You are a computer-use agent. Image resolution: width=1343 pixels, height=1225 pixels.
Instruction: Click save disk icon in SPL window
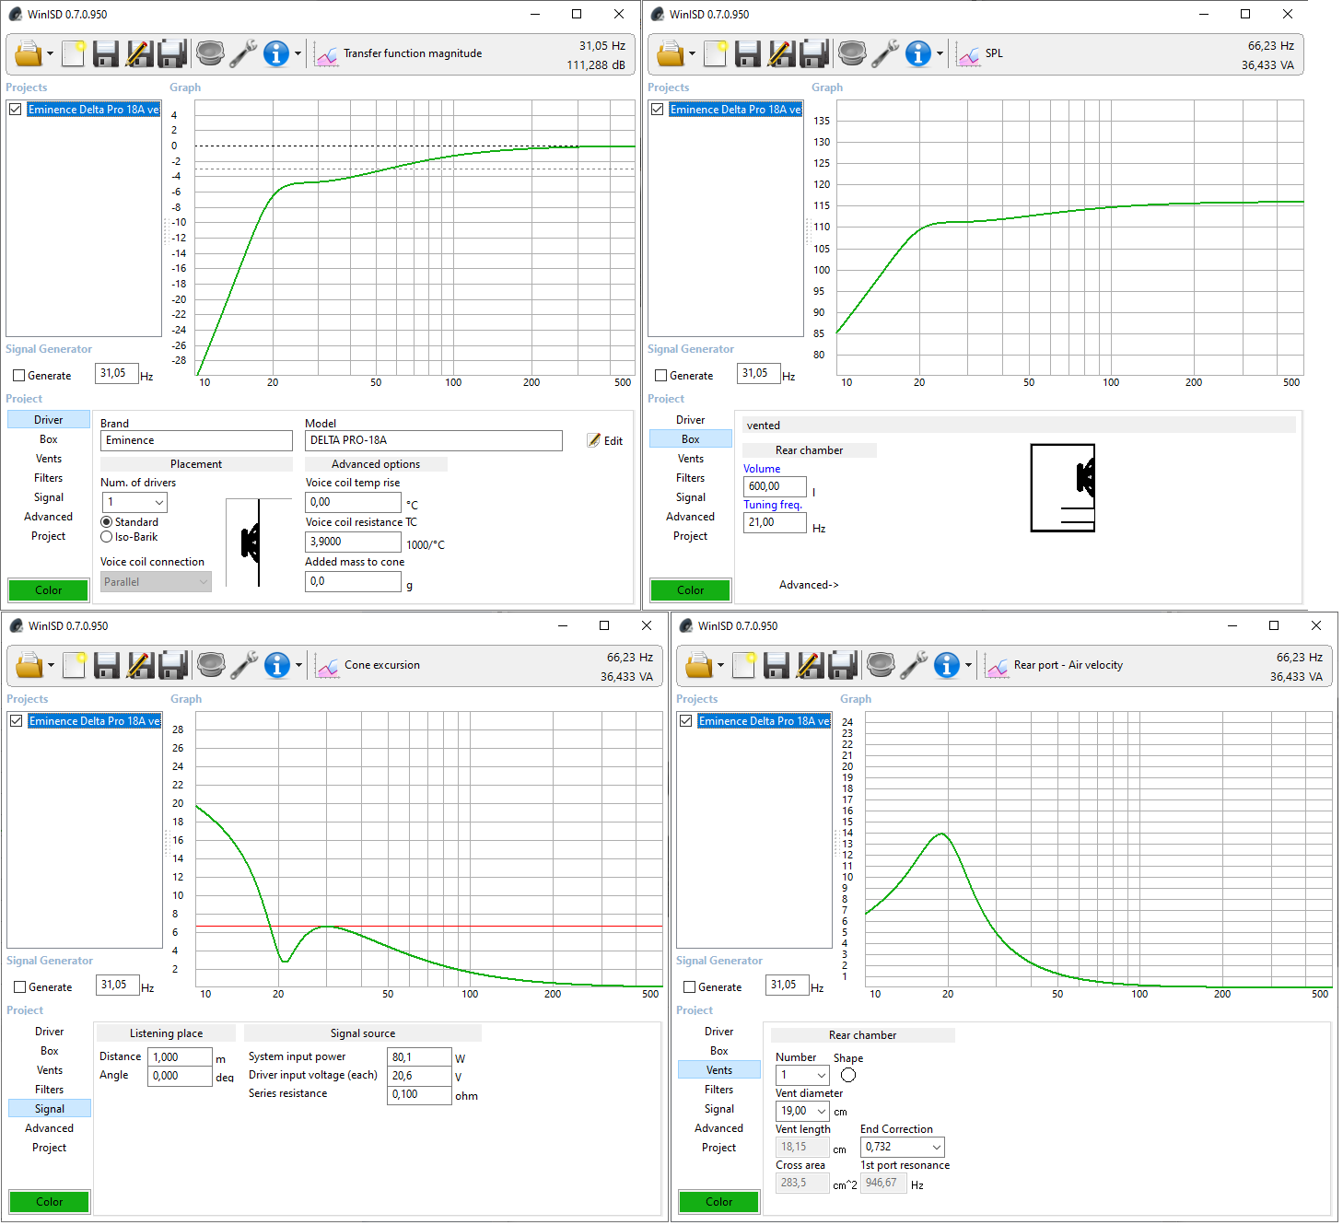click(x=748, y=53)
